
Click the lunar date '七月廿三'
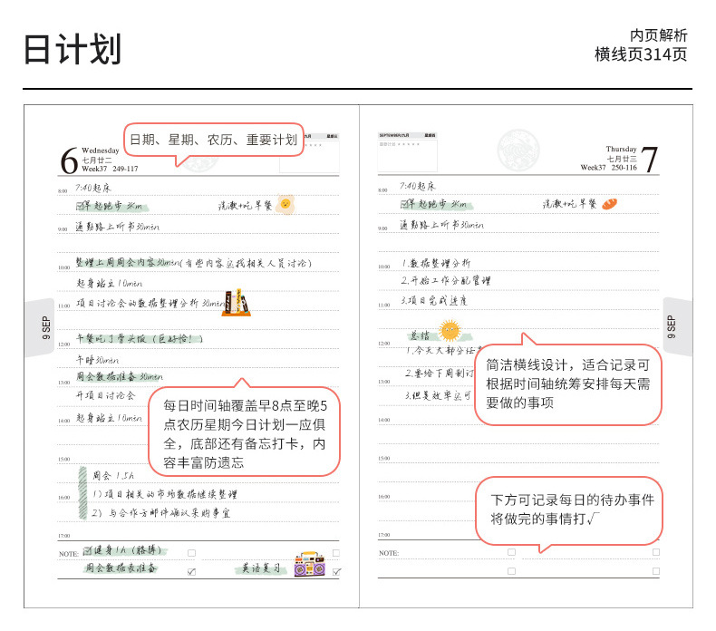622,159
